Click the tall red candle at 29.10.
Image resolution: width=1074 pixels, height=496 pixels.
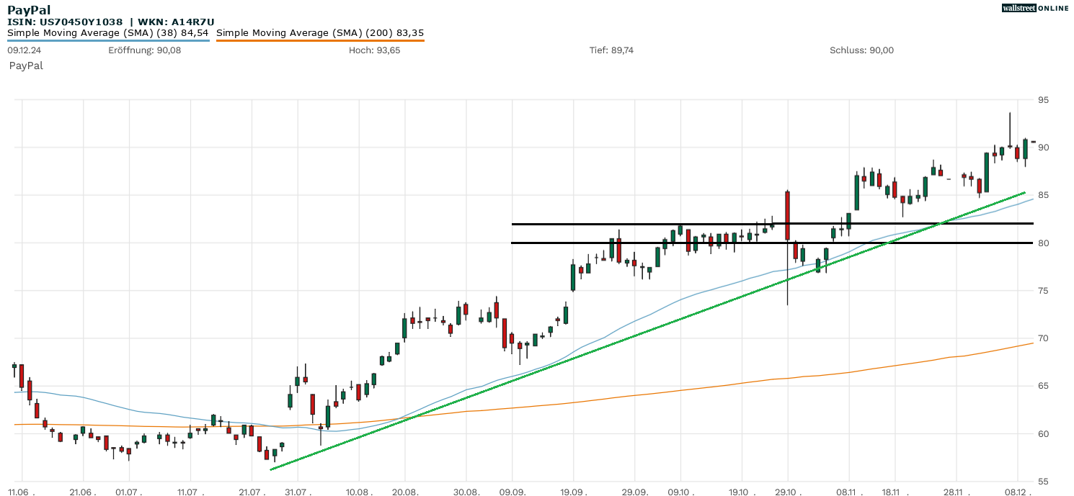787,215
